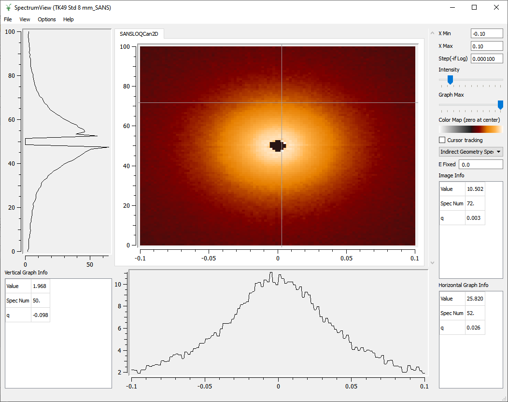
Task: Click the Graph Max slider handle
Action: 500,105
